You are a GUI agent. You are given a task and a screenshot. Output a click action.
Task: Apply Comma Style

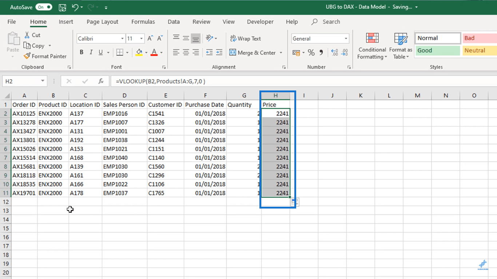(321, 53)
